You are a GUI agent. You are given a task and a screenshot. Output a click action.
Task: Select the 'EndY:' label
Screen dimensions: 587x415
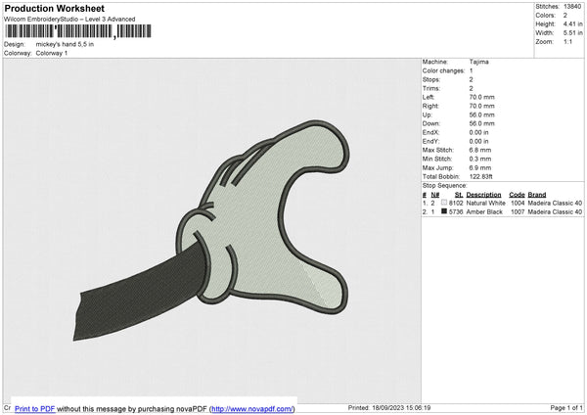coord(430,141)
